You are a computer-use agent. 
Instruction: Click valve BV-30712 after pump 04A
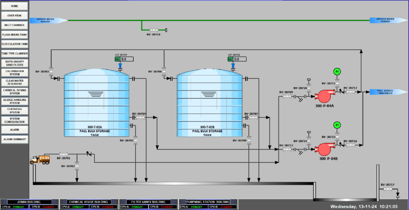pos(350,92)
